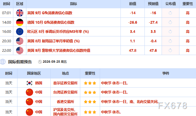Image resolution: width=196 pixels, height=116 pixels.
Task: Click 香港交易所 location cell
Action: point(65,101)
